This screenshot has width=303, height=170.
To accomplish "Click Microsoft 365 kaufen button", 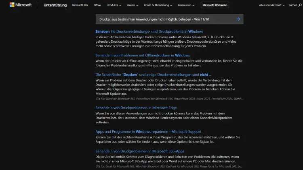I will coord(215,5).
